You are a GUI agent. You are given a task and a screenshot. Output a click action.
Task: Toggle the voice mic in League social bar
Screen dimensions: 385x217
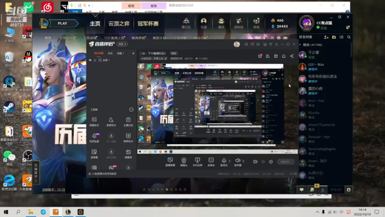[322, 190]
